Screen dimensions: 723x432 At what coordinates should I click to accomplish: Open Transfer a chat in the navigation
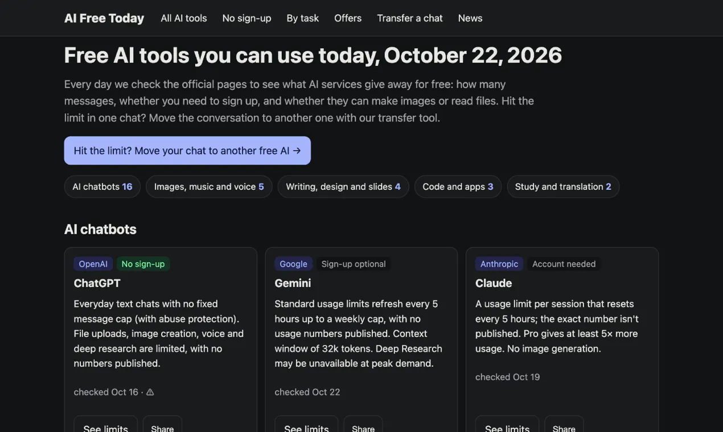click(410, 18)
